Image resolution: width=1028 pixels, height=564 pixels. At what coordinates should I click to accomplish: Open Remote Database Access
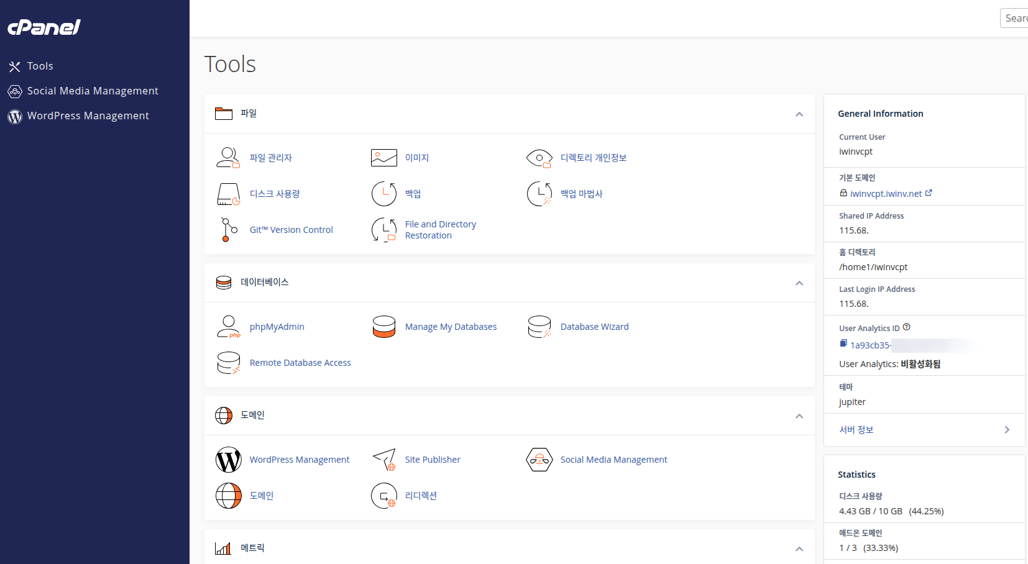tap(300, 362)
